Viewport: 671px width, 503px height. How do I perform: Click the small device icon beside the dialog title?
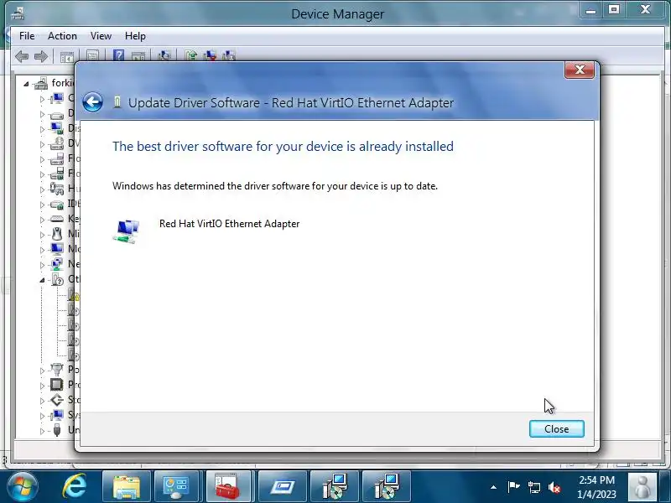[117, 102]
